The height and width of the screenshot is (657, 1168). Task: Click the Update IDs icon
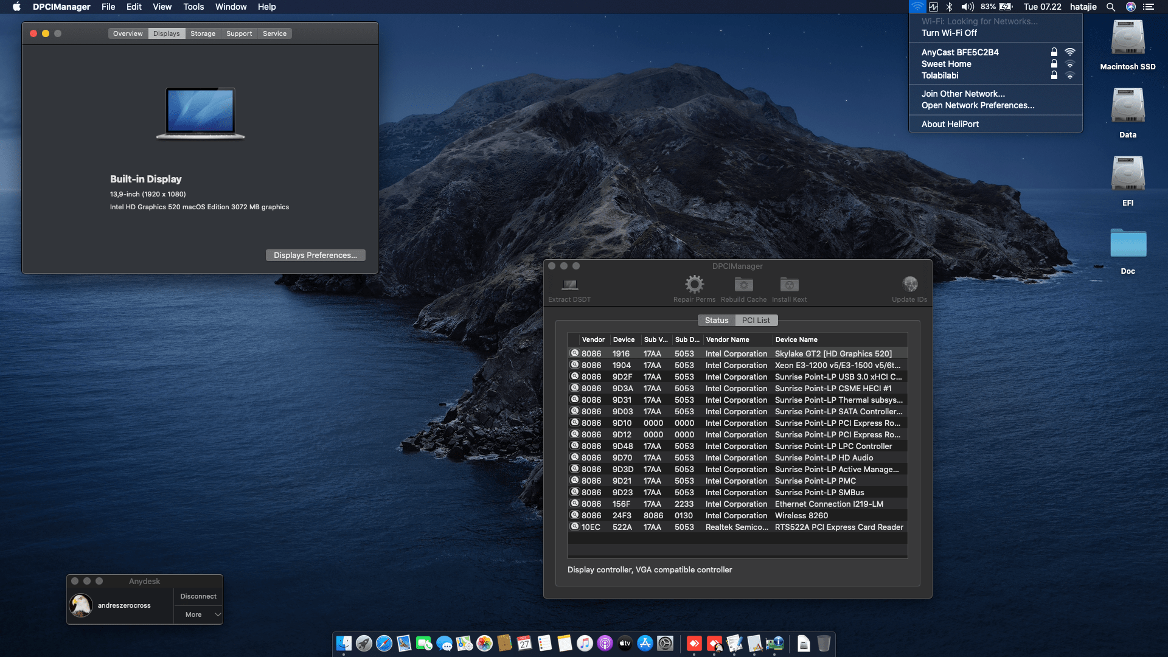909,284
